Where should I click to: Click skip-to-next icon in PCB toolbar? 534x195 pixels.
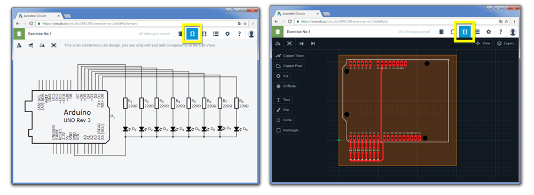(313, 43)
